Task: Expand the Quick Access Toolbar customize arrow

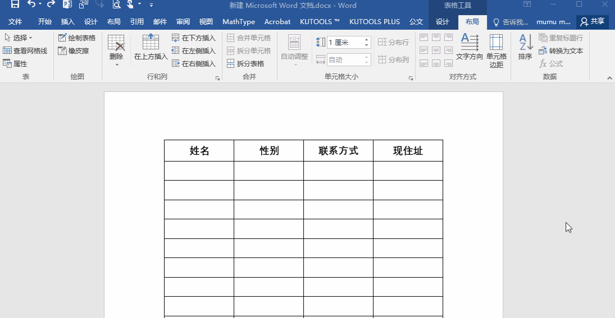Action: (x=152, y=4)
